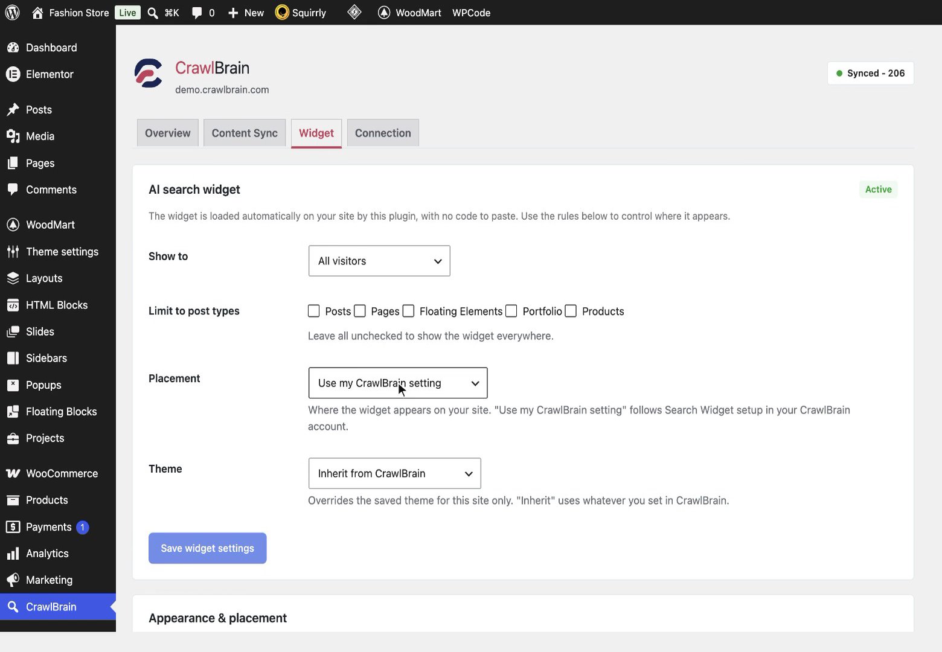Click the comments bubble icon
Viewport: 942px width, 652px height.
(197, 13)
